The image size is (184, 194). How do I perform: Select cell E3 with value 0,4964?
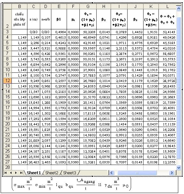(59, 32)
